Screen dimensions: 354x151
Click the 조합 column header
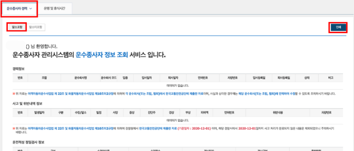44,78
